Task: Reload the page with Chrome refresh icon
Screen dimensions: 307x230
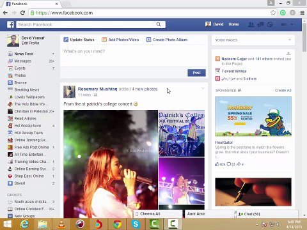Action: click(x=22, y=13)
